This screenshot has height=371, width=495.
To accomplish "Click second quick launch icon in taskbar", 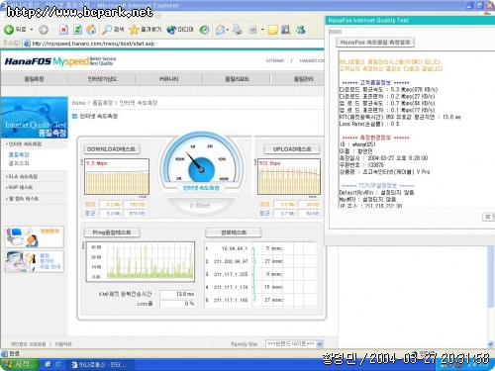I will [58, 365].
